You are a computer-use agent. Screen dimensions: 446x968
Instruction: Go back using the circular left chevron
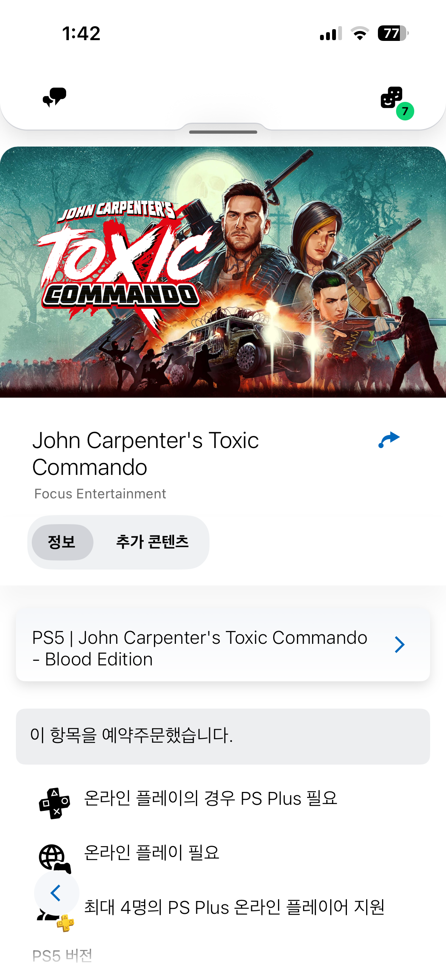pyautogui.click(x=57, y=893)
